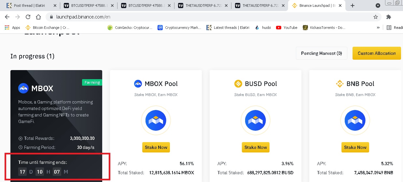
Task: Click Stake Now in MBOX Pool
Action: coord(156,147)
